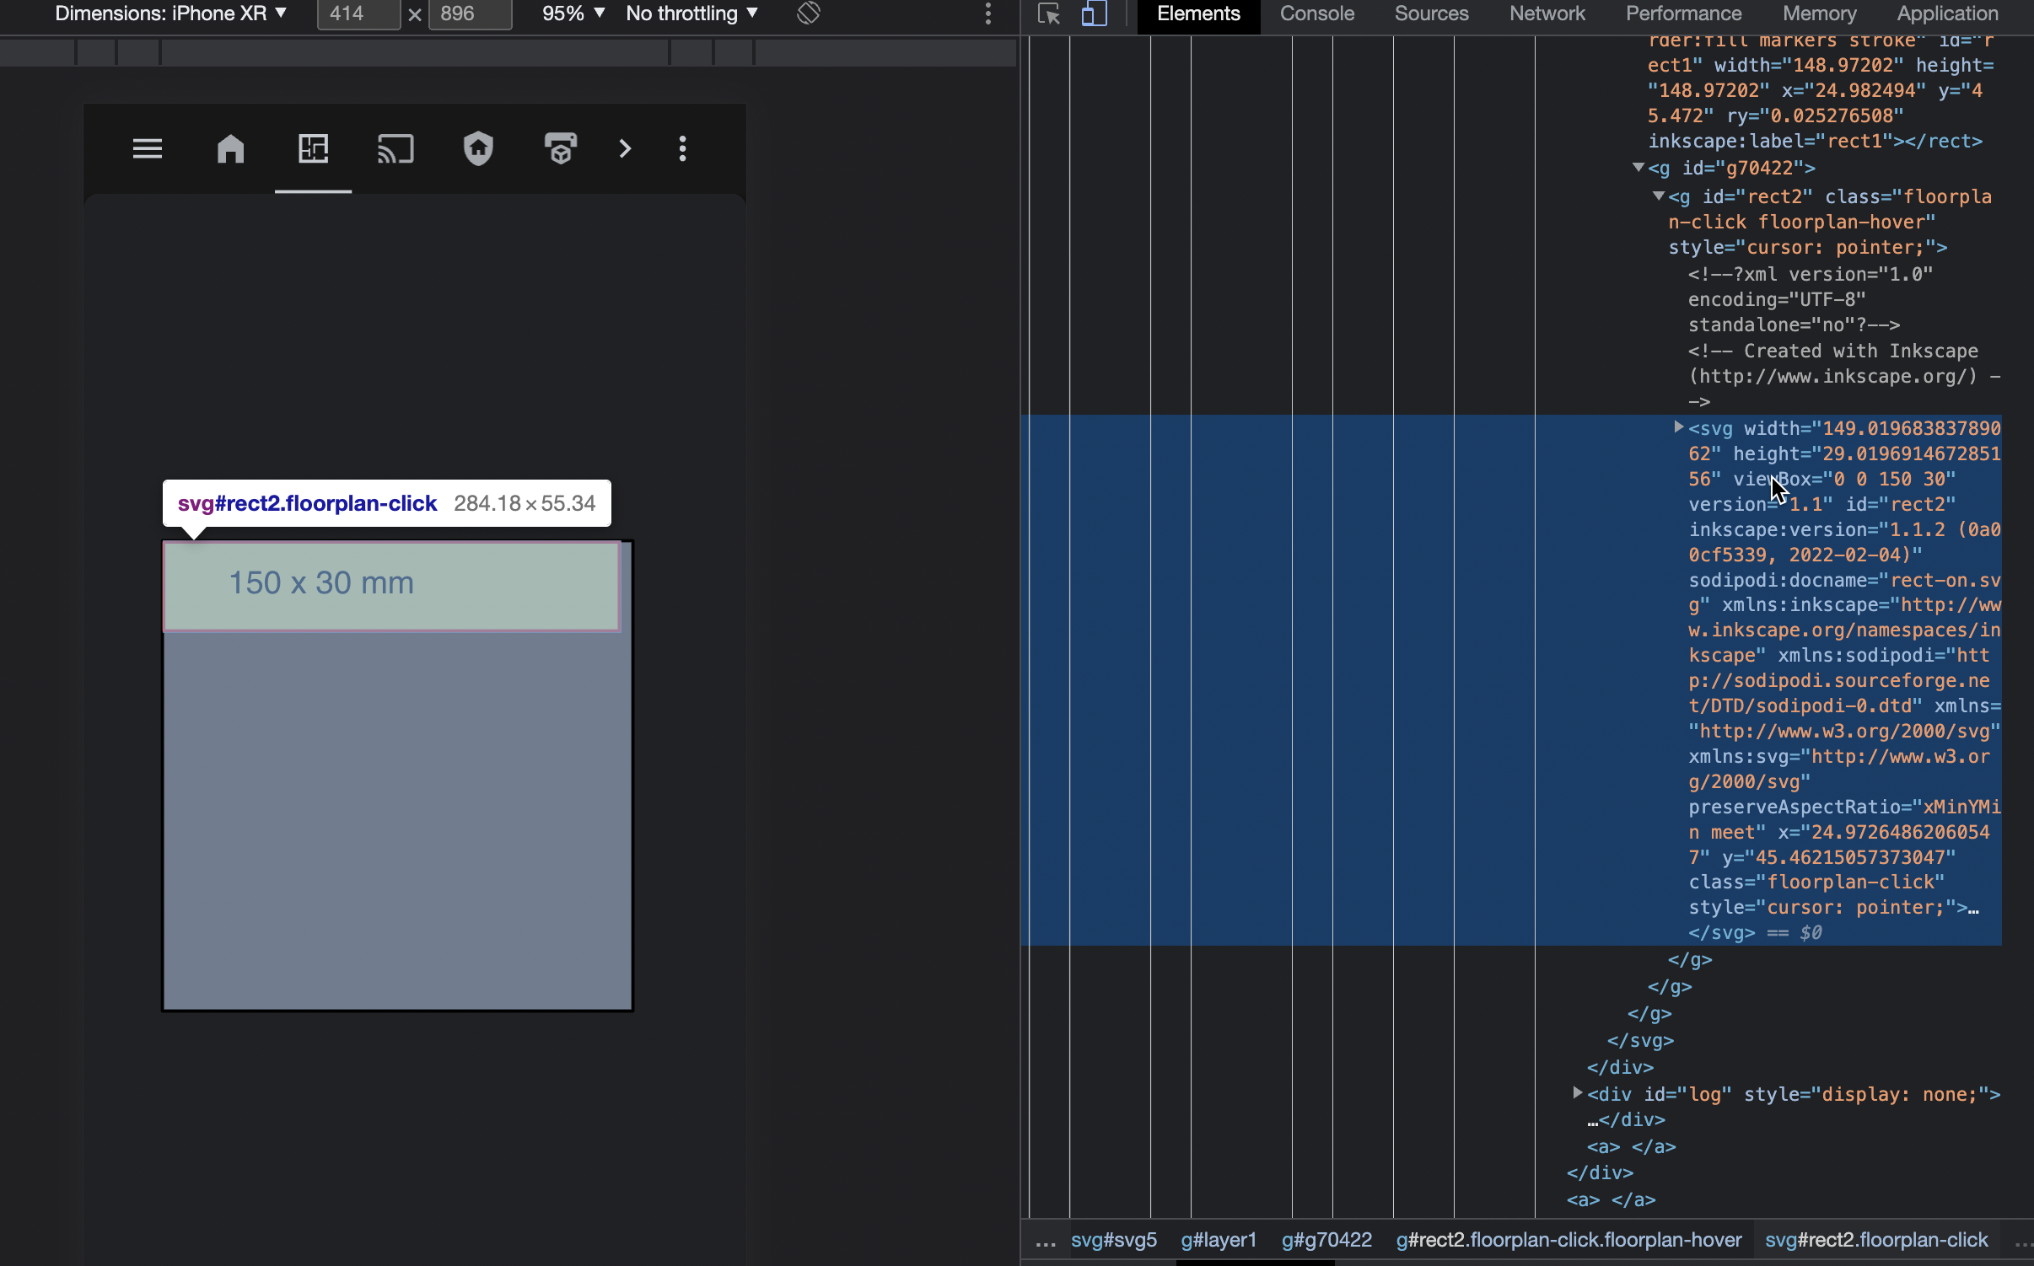
Task: Toggle the device toolbar emulation
Action: 1094,13
